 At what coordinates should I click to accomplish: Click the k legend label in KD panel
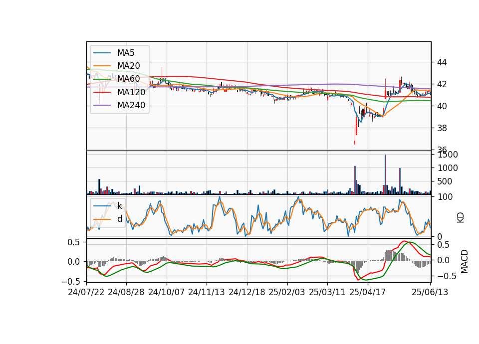click(119, 206)
